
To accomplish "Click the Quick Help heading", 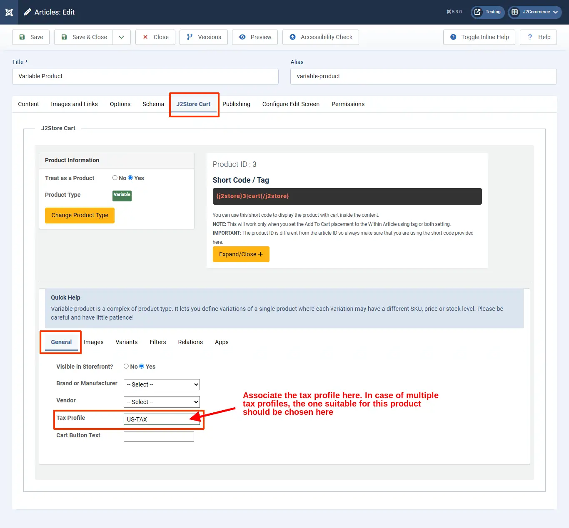I will point(65,297).
